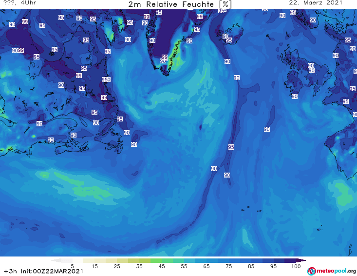Click legend scale value '100'
This screenshot has height=276, width=357.
click(296, 266)
